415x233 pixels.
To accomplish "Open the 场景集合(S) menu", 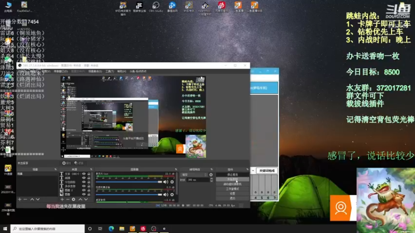I will click(x=95, y=71).
